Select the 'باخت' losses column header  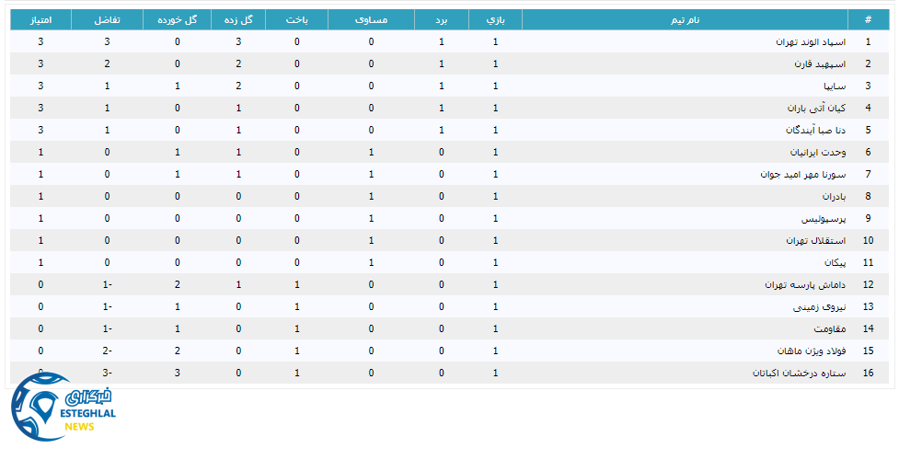pyautogui.click(x=296, y=19)
